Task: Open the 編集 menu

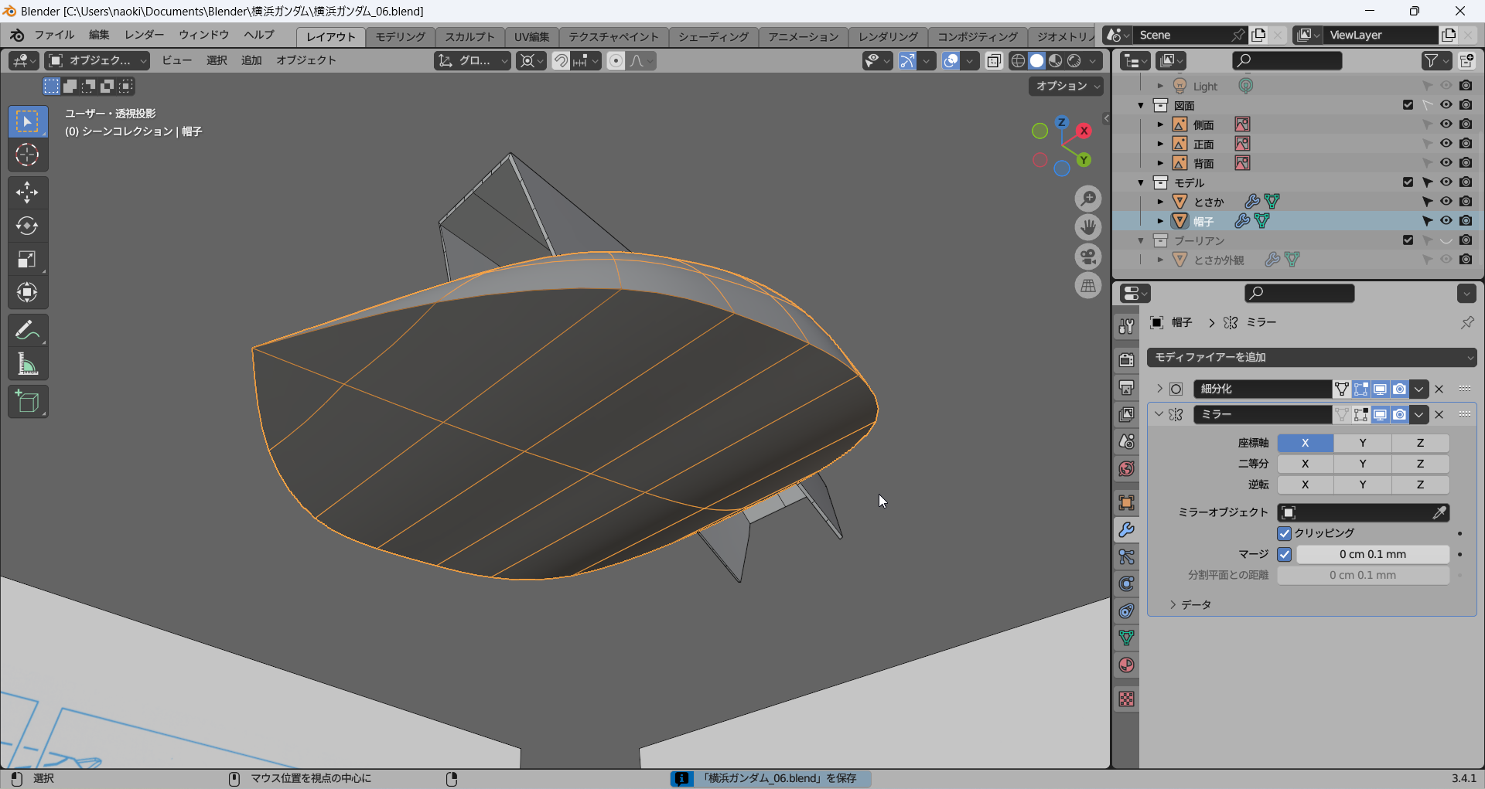Action: coord(99,35)
